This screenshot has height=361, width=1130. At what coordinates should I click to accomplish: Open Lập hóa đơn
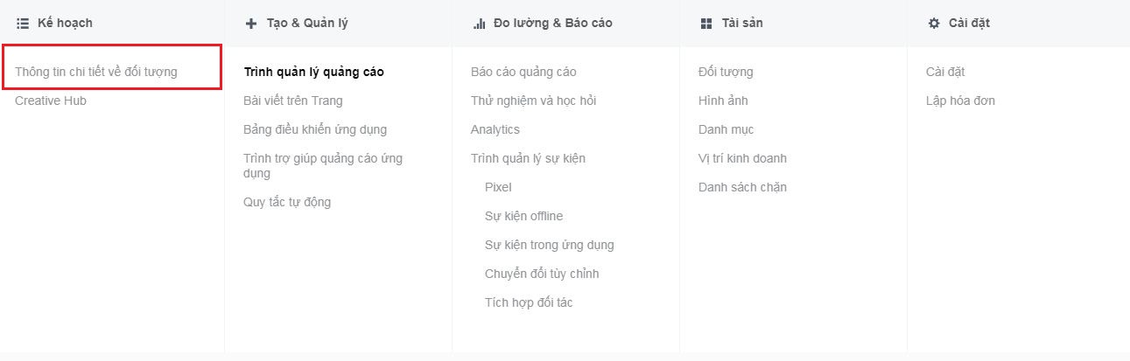coord(960,101)
